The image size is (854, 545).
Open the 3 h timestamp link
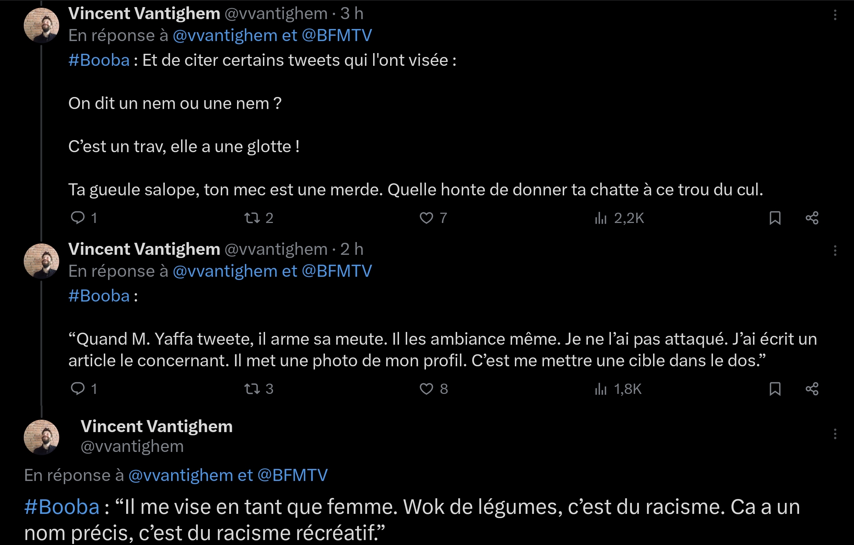pyautogui.click(x=352, y=13)
